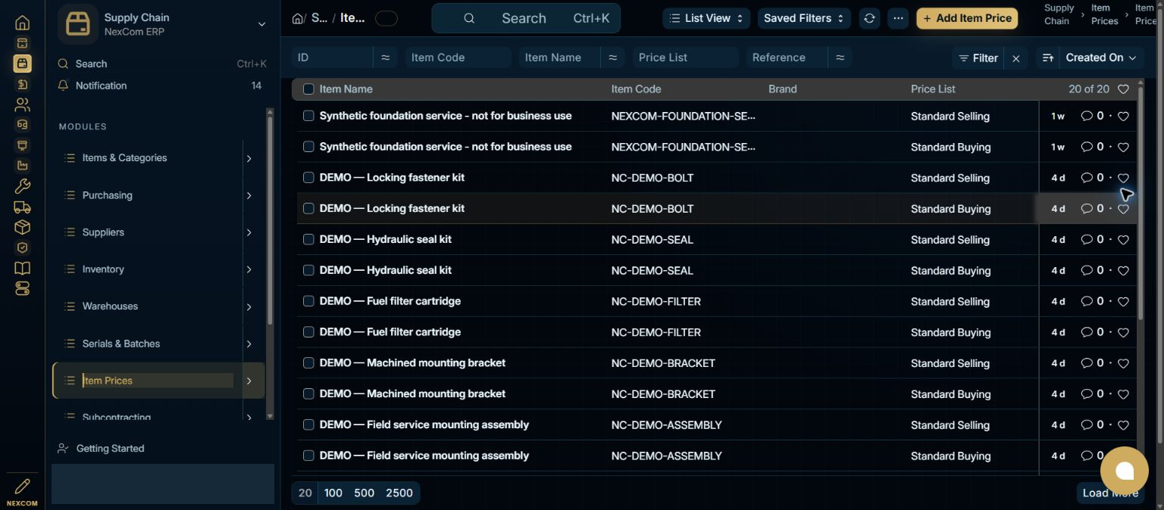Click the refresh list icon

point(869,18)
